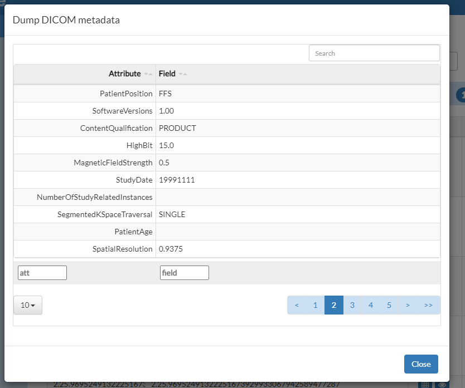Go to page 4
The width and height of the screenshot is (465, 388).
click(x=371, y=305)
